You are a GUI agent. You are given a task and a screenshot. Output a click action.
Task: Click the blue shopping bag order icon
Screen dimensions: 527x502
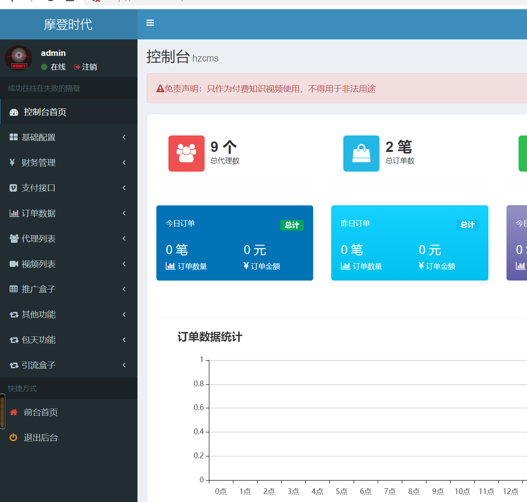point(361,153)
